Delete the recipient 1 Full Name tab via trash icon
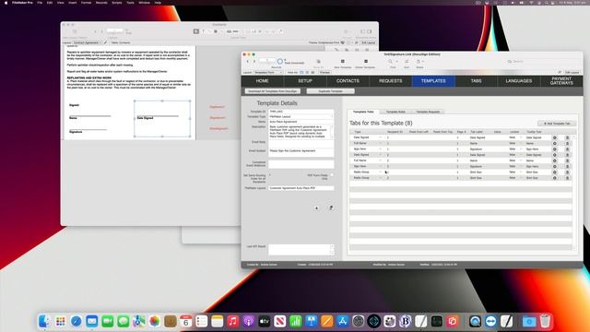The width and height of the screenshot is (590, 332). [x=568, y=144]
